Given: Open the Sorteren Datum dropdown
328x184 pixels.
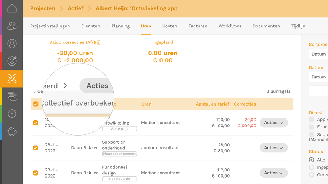Looking at the screenshot, I should [318, 54].
